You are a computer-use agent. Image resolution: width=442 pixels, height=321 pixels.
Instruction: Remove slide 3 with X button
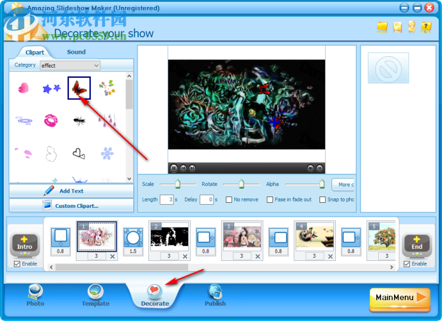[258, 257]
